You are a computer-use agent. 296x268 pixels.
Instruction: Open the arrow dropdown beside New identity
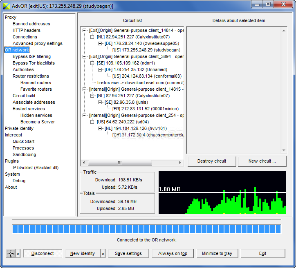[103, 253]
